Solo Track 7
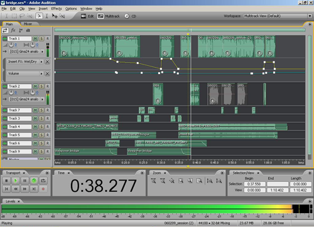 [41, 110]
